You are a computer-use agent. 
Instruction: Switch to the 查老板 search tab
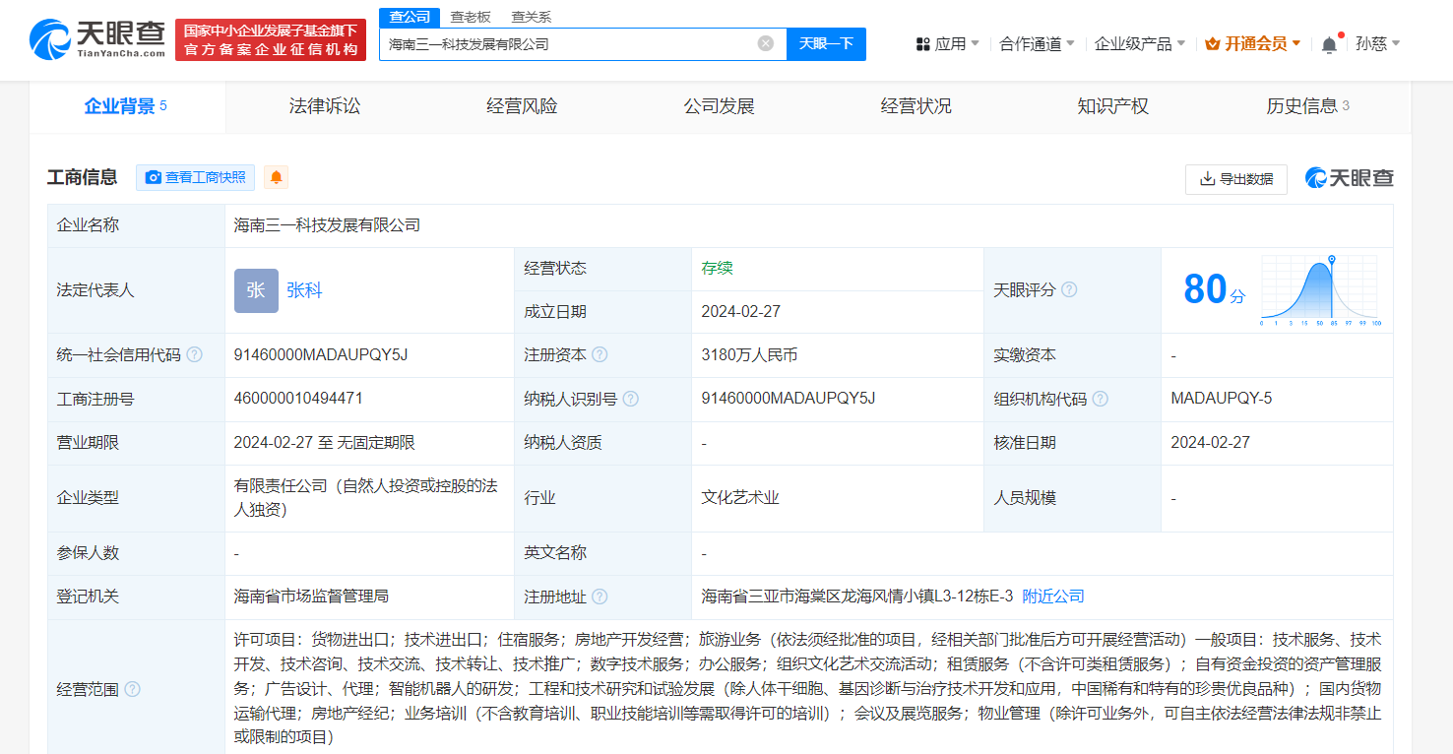click(470, 17)
